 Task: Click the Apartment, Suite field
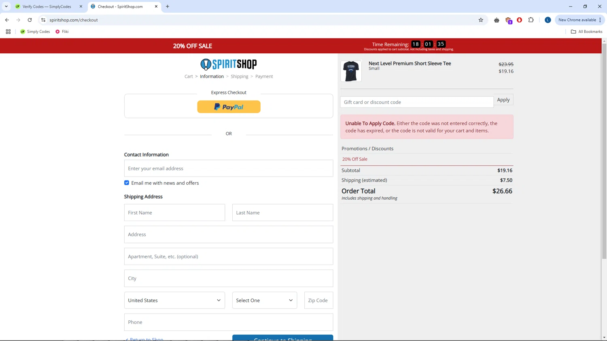click(229, 257)
